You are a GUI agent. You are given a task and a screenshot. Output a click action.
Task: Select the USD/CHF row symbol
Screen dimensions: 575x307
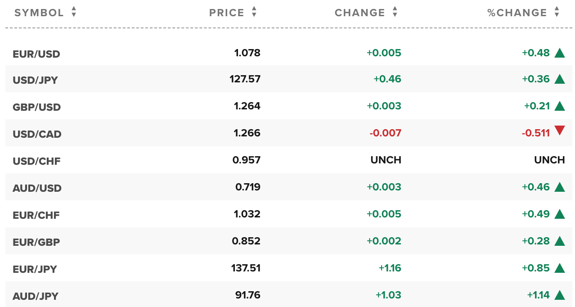coord(36,161)
